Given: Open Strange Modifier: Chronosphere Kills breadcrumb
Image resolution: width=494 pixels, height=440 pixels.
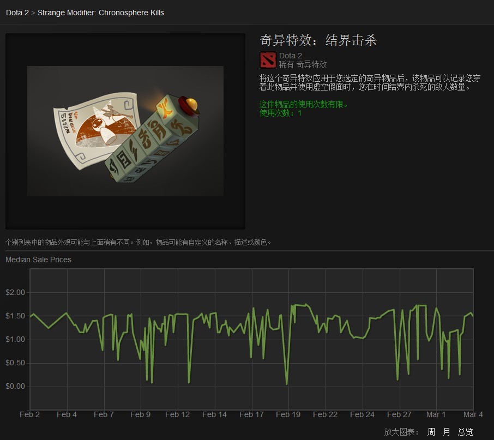Looking at the screenshot, I should (x=100, y=13).
